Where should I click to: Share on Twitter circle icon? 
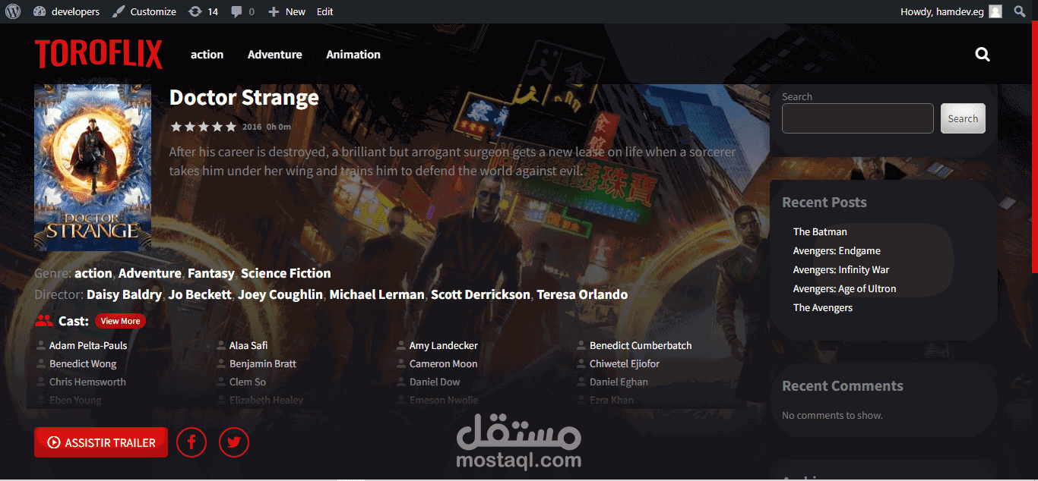(x=234, y=442)
